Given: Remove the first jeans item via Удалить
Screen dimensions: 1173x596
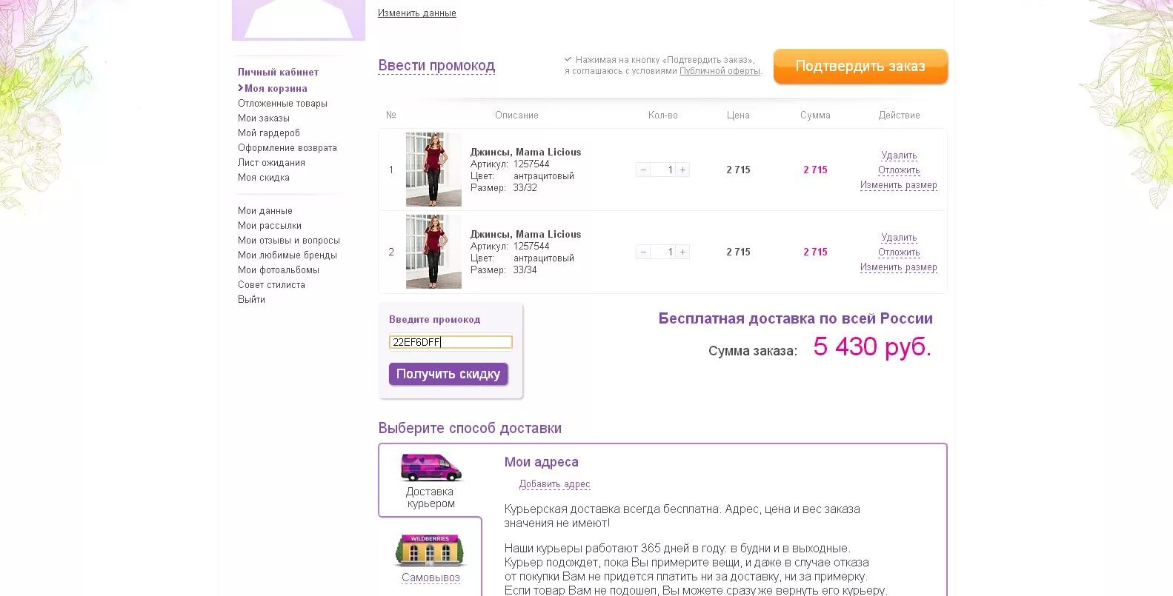Looking at the screenshot, I should coord(899,155).
